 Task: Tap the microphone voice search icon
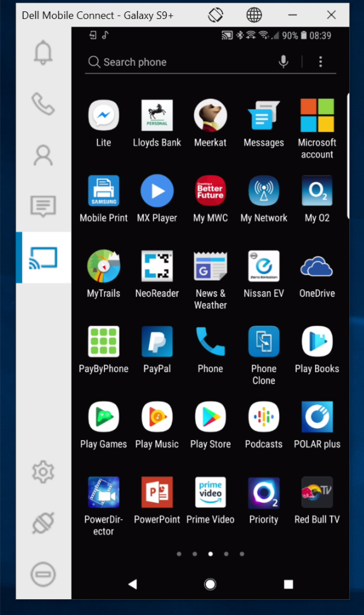point(283,61)
